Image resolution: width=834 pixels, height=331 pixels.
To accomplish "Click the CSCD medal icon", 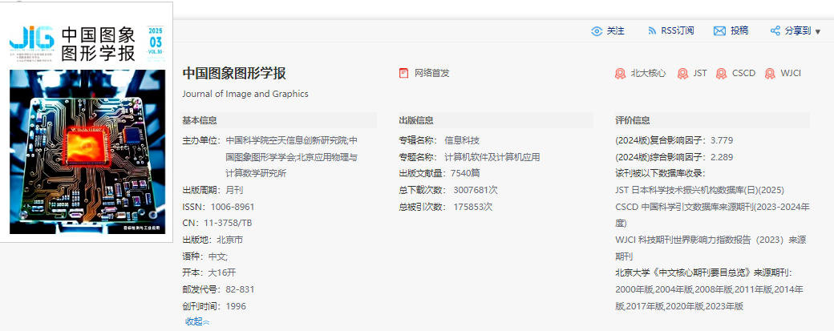I will 721,73.
